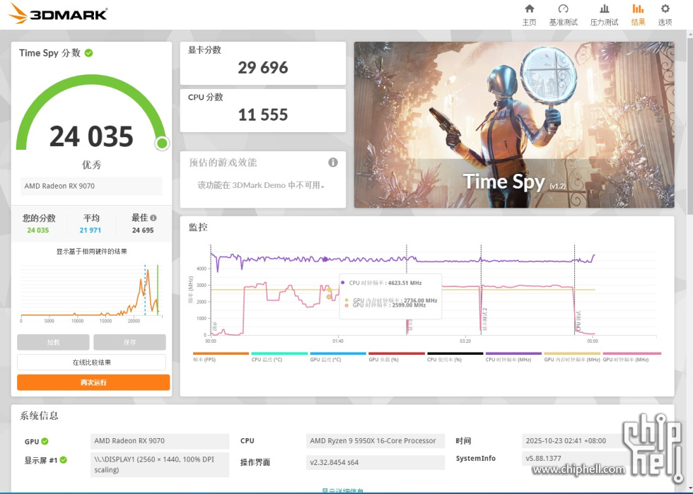The width and height of the screenshot is (693, 494).
Task: Click the scrollbar down arrow
Action: tap(688, 488)
